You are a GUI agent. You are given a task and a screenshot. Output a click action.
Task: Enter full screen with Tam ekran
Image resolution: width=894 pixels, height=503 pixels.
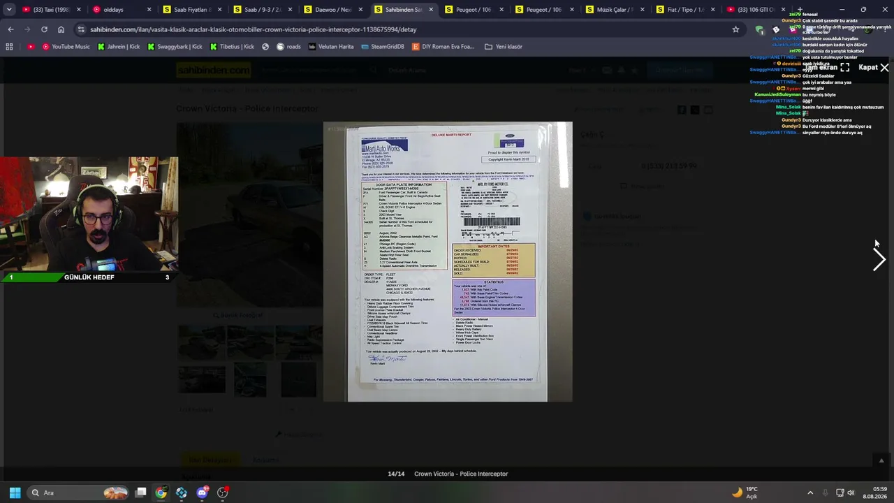click(x=826, y=67)
